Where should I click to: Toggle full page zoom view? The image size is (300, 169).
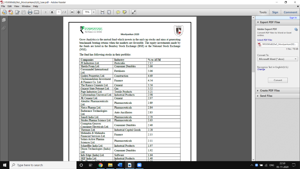click(x=109, y=12)
